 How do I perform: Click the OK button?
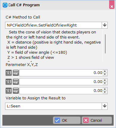click(x=67, y=120)
